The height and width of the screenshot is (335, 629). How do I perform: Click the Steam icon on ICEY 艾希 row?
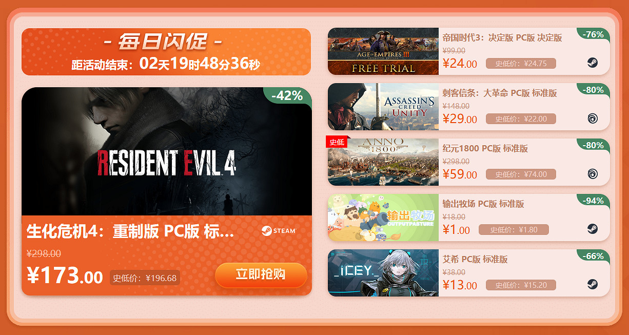pyautogui.click(x=592, y=285)
